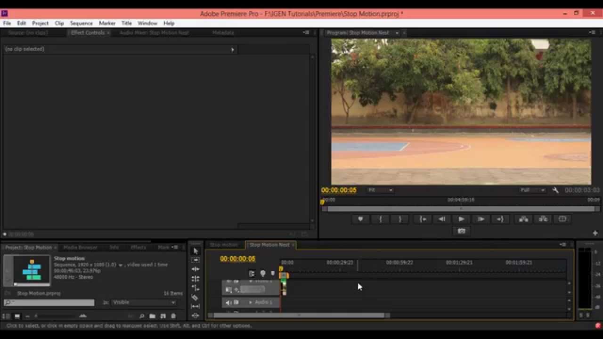Open the Clip menu
This screenshot has width=603, height=339.
(59, 23)
